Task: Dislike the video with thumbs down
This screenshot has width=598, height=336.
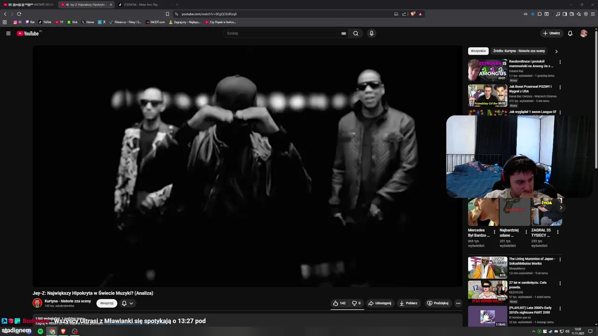Action: (x=356, y=303)
